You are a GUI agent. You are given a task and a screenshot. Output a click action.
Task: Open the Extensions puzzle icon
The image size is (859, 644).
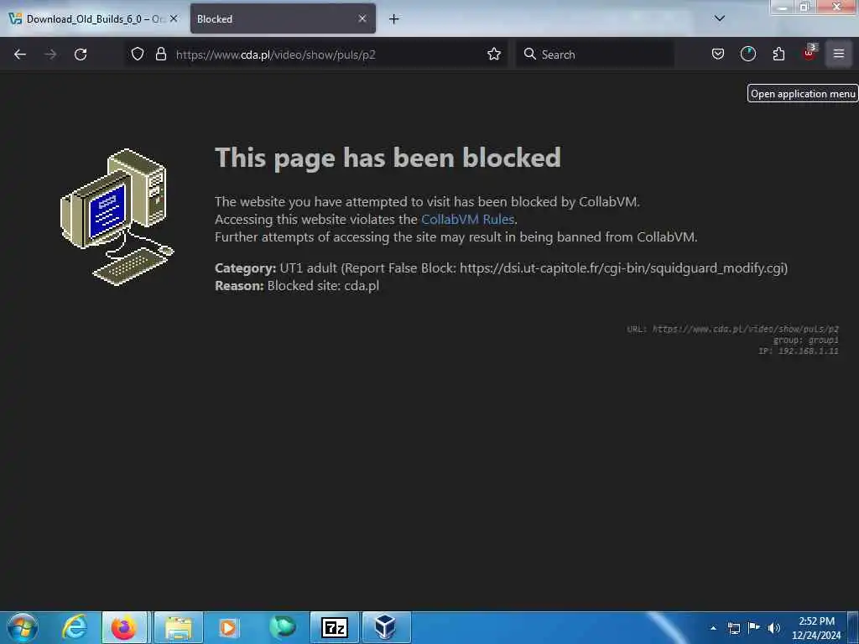(x=778, y=55)
